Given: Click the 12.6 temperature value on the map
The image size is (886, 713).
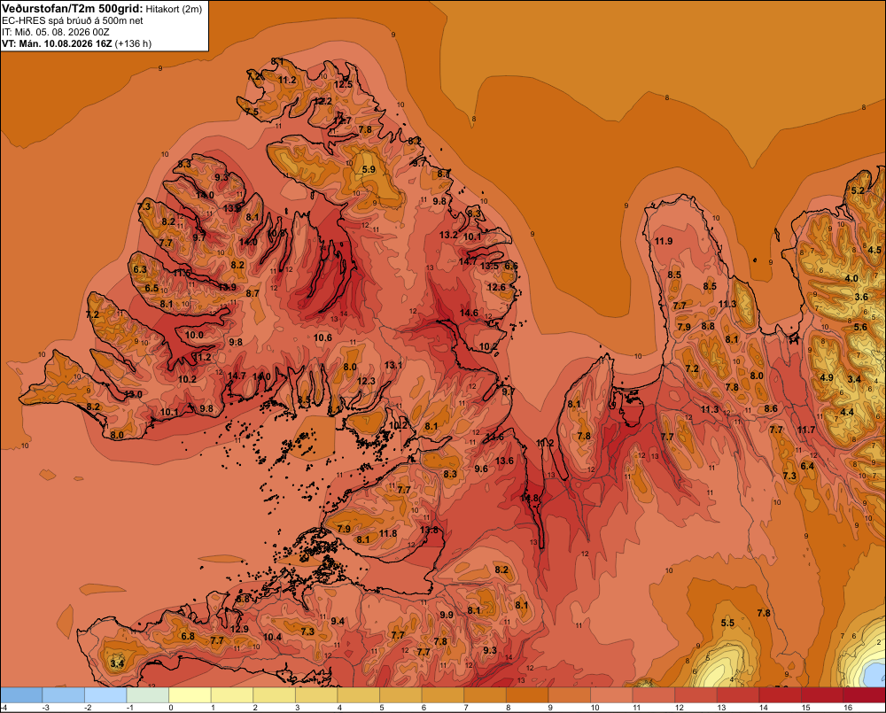Looking at the screenshot, I should pyautogui.click(x=496, y=287).
